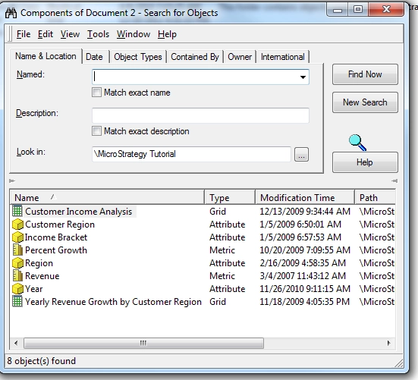This screenshot has height=380, width=418.
Task: Open the Owner tab
Action: point(240,57)
